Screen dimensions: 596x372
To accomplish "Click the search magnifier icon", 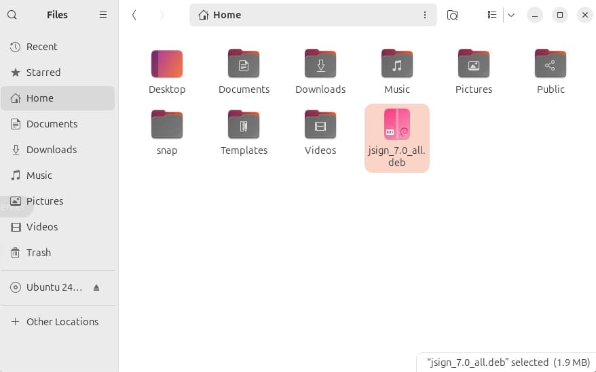I will pos(12,15).
